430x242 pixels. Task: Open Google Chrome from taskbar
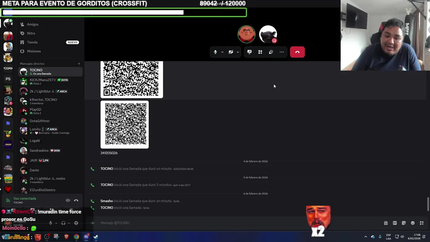tap(76, 237)
